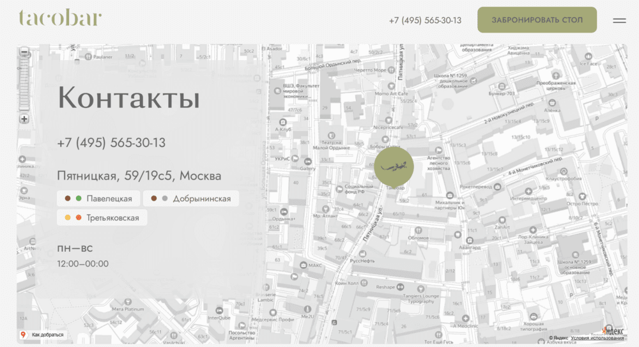Click header phone number +7 (495) 565-30-13
639x347 pixels.
(425, 20)
